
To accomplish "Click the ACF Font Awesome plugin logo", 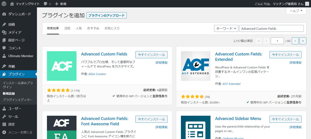I will (x=62, y=127).
